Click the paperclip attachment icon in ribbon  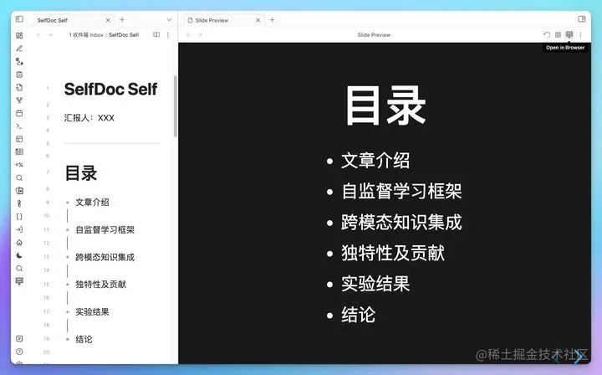(19, 203)
